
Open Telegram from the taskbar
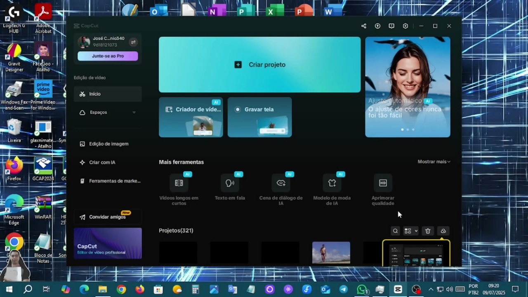343,289
